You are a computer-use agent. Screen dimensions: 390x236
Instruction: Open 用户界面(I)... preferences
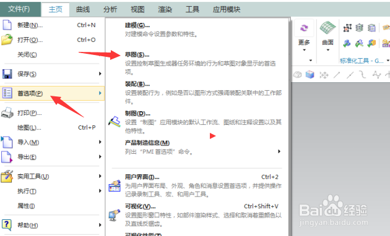tap(142, 177)
